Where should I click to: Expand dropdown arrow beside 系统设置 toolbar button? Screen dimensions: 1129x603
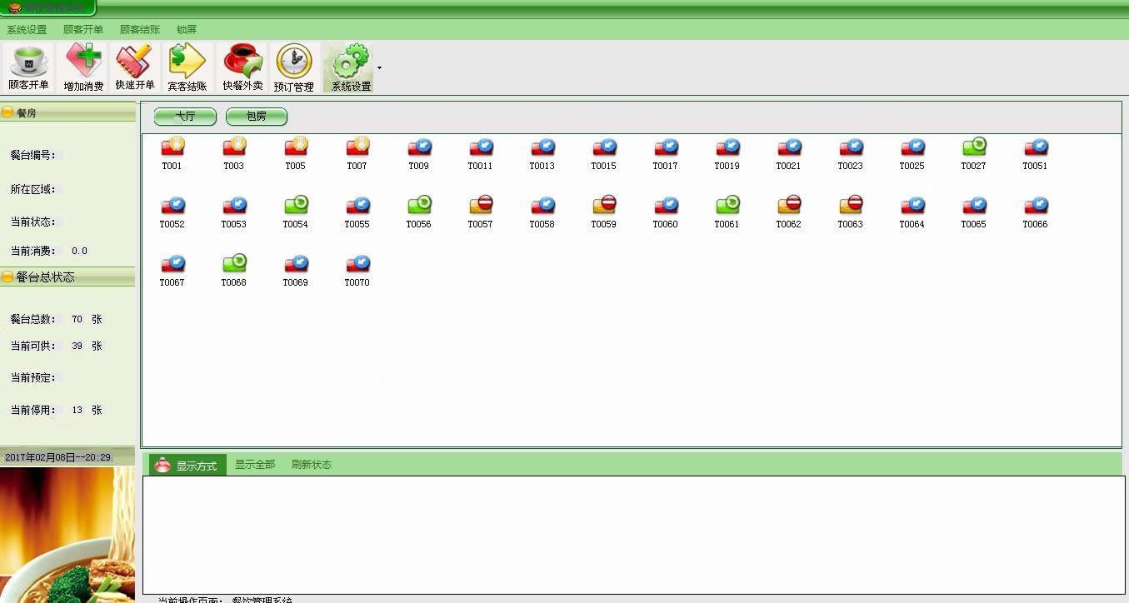pyautogui.click(x=380, y=67)
